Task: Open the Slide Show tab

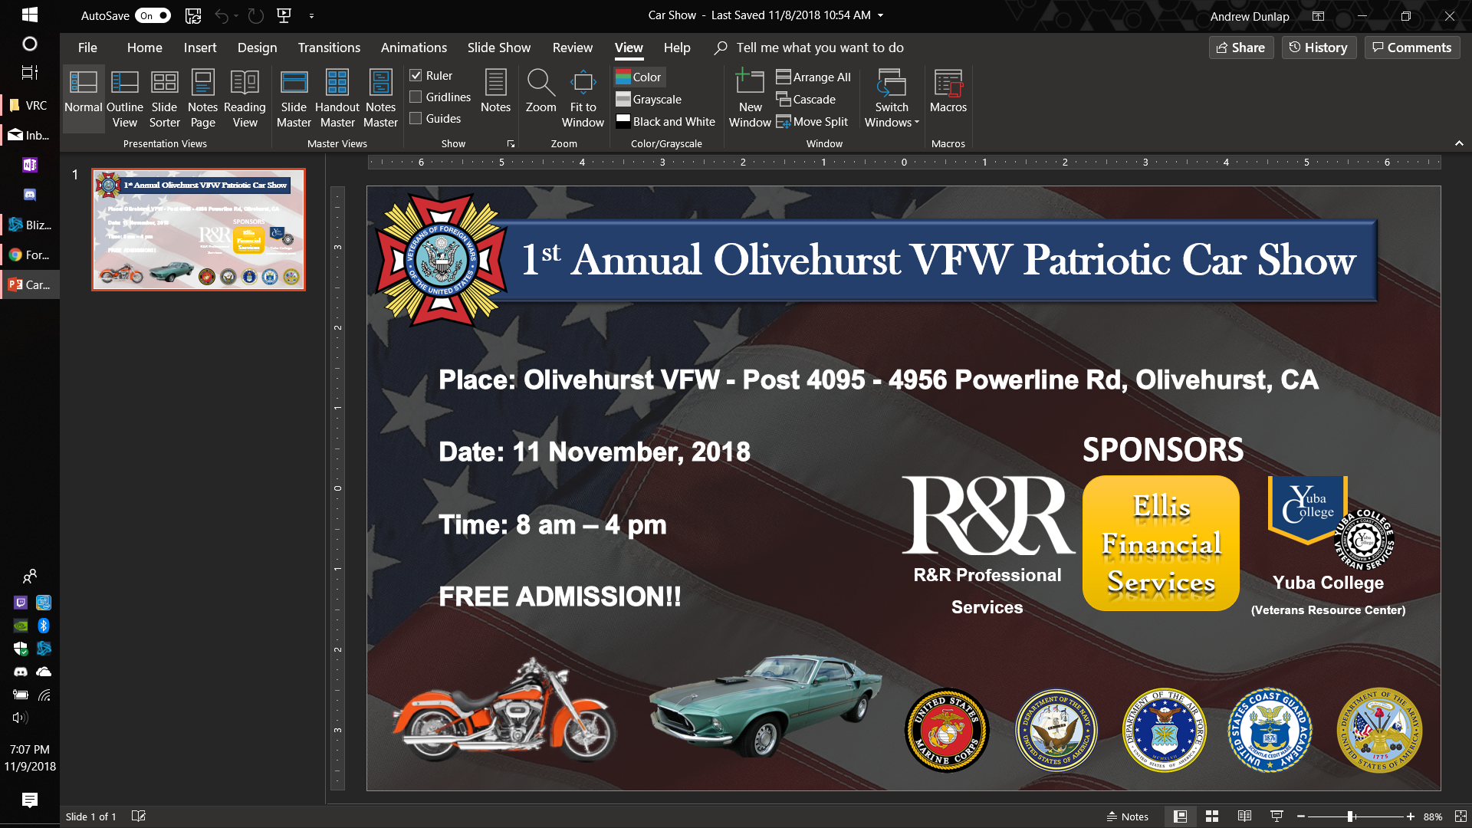Action: click(x=498, y=48)
